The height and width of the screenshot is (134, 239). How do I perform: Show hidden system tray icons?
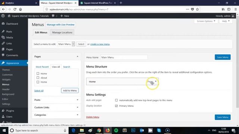point(209,131)
